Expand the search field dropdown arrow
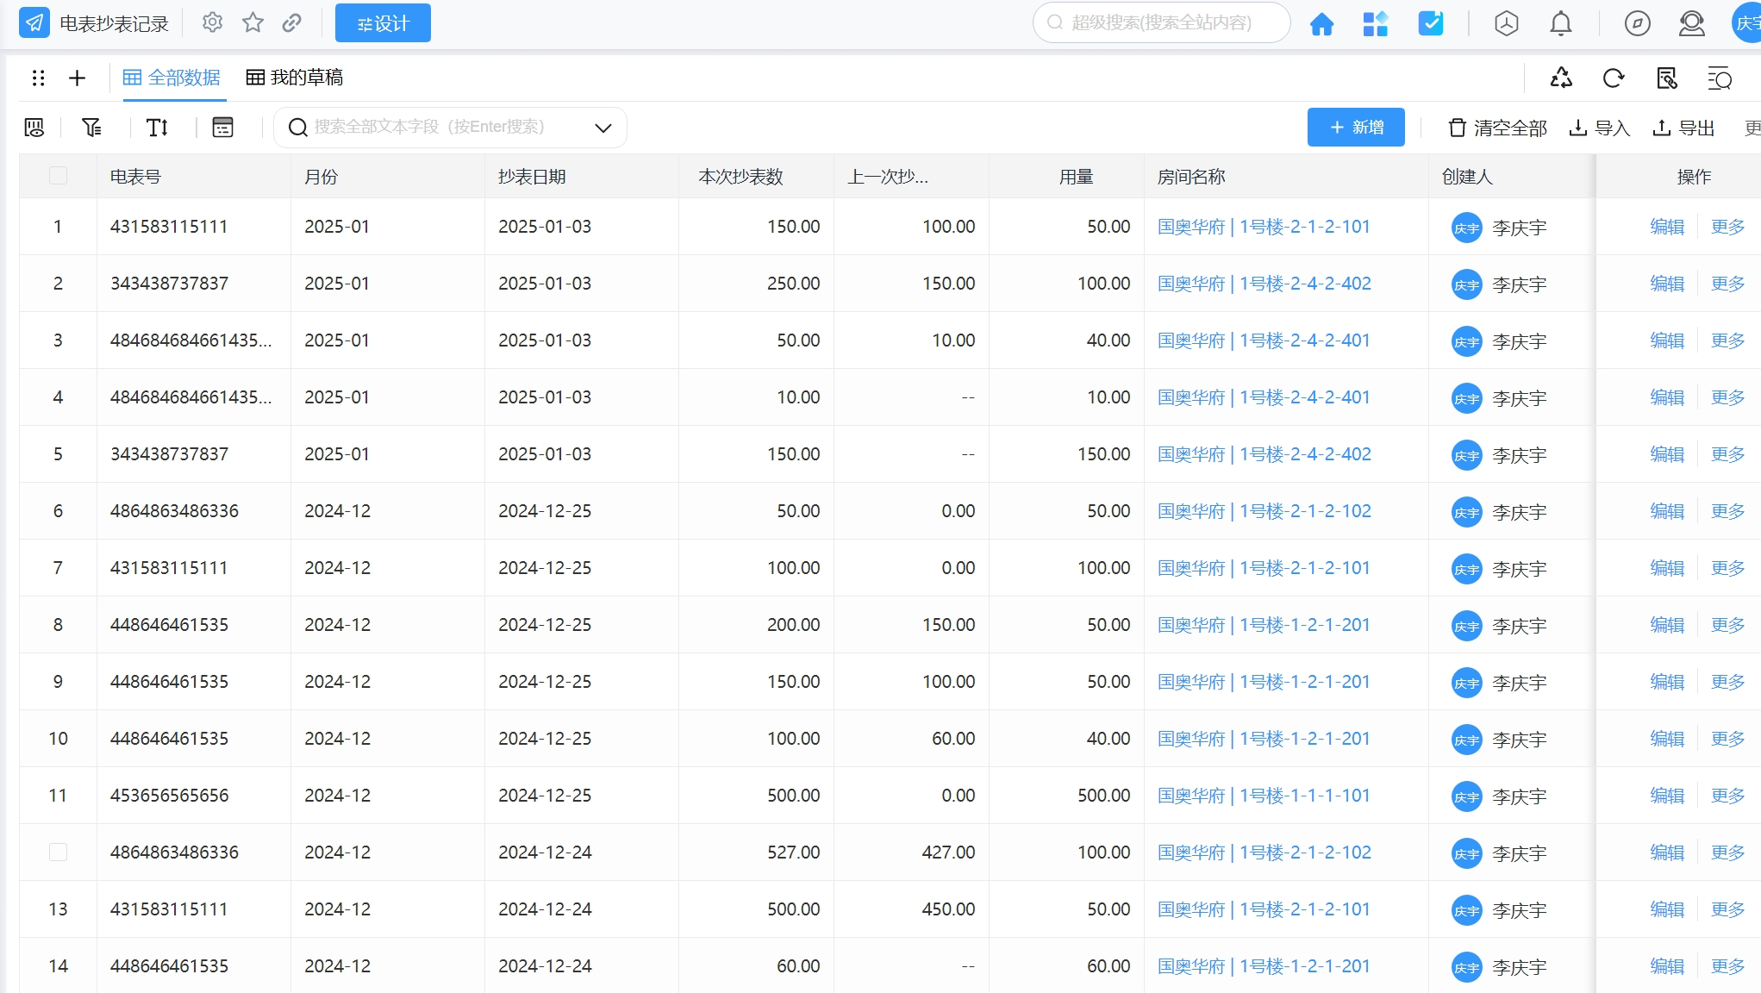Image resolution: width=1761 pixels, height=993 pixels. point(603,128)
